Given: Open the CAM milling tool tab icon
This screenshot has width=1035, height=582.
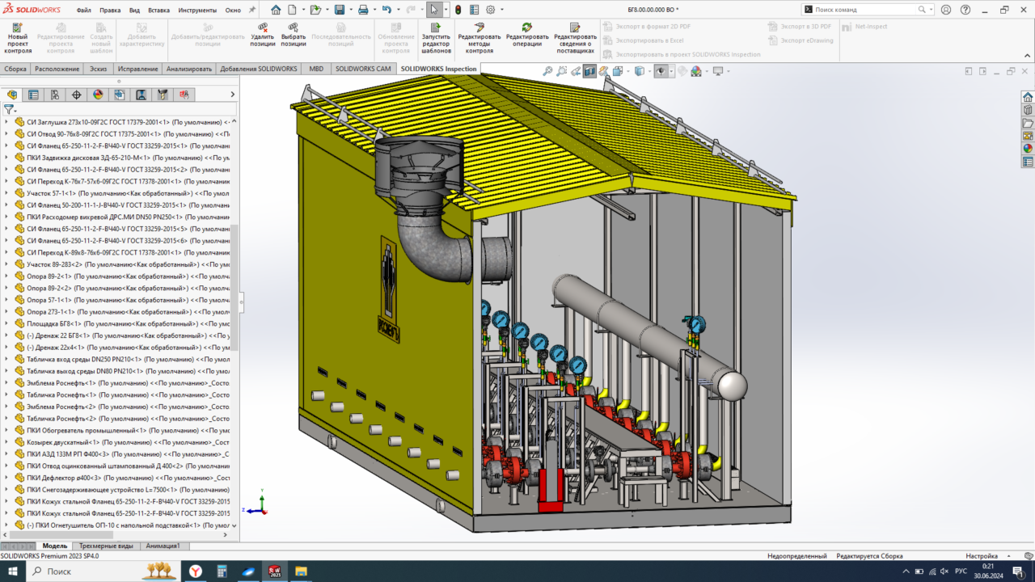Looking at the screenshot, I should [x=163, y=95].
